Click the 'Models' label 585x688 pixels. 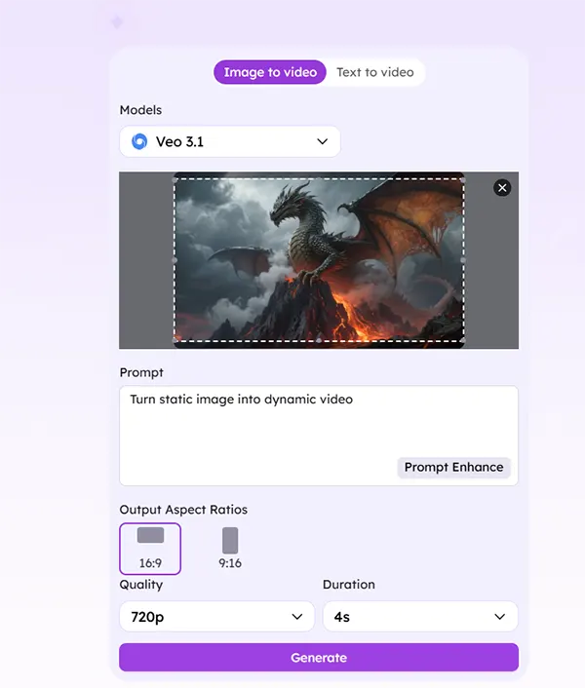click(140, 110)
